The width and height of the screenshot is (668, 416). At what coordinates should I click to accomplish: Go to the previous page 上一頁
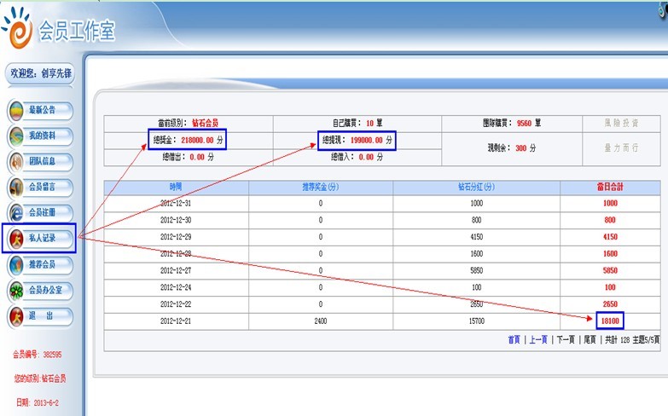[x=538, y=340]
